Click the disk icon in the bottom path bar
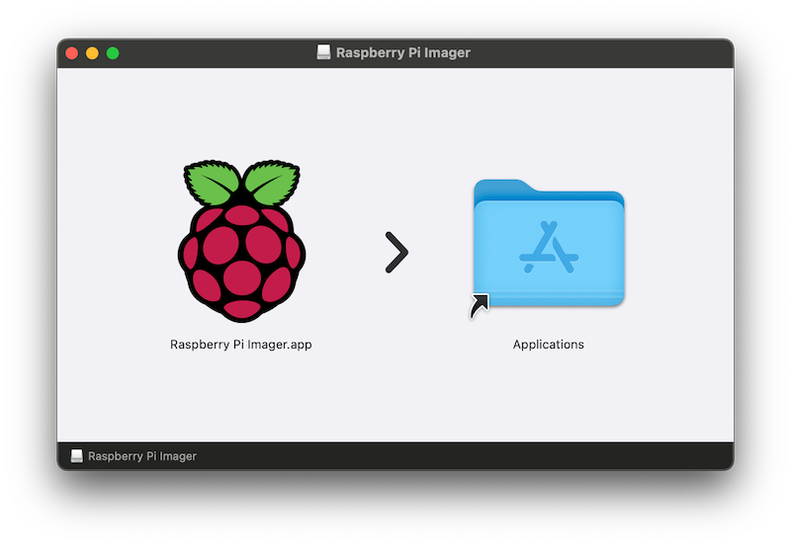Image resolution: width=791 pixels, height=546 pixels. (x=77, y=456)
